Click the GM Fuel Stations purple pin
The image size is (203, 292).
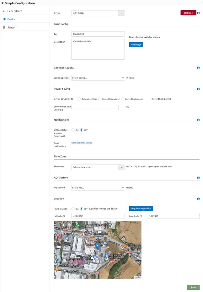tap(105, 243)
